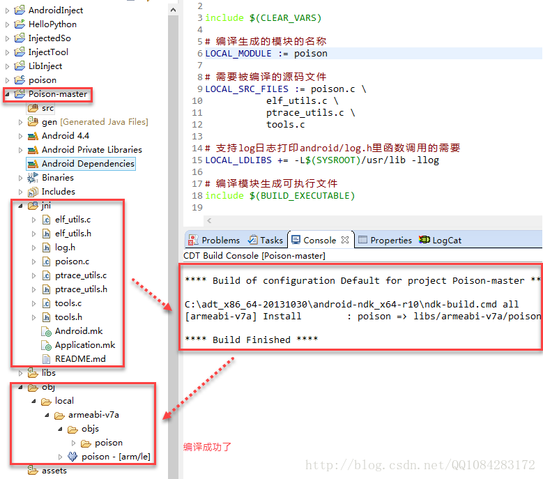This screenshot has width=543, height=479.
Task: Expand the Binaries node
Action: pos(20,178)
